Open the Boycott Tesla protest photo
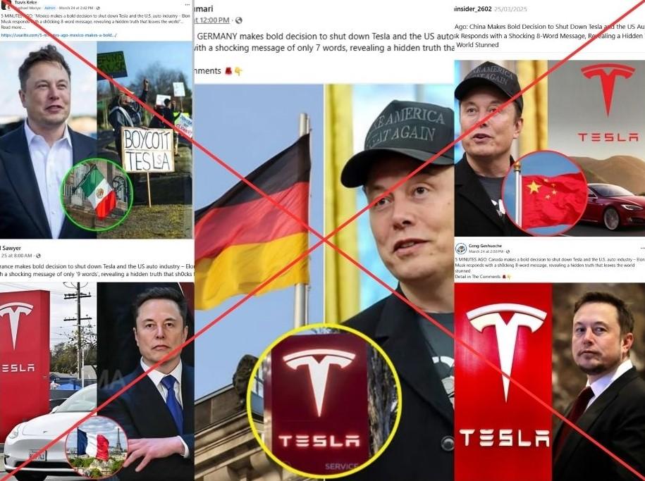Viewport: 645px width, 481px height. click(x=145, y=139)
